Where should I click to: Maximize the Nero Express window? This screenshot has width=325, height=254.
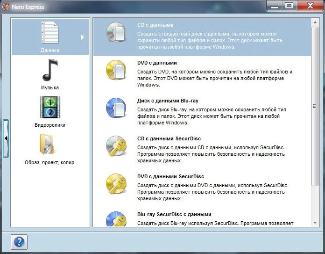click(x=290, y=6)
